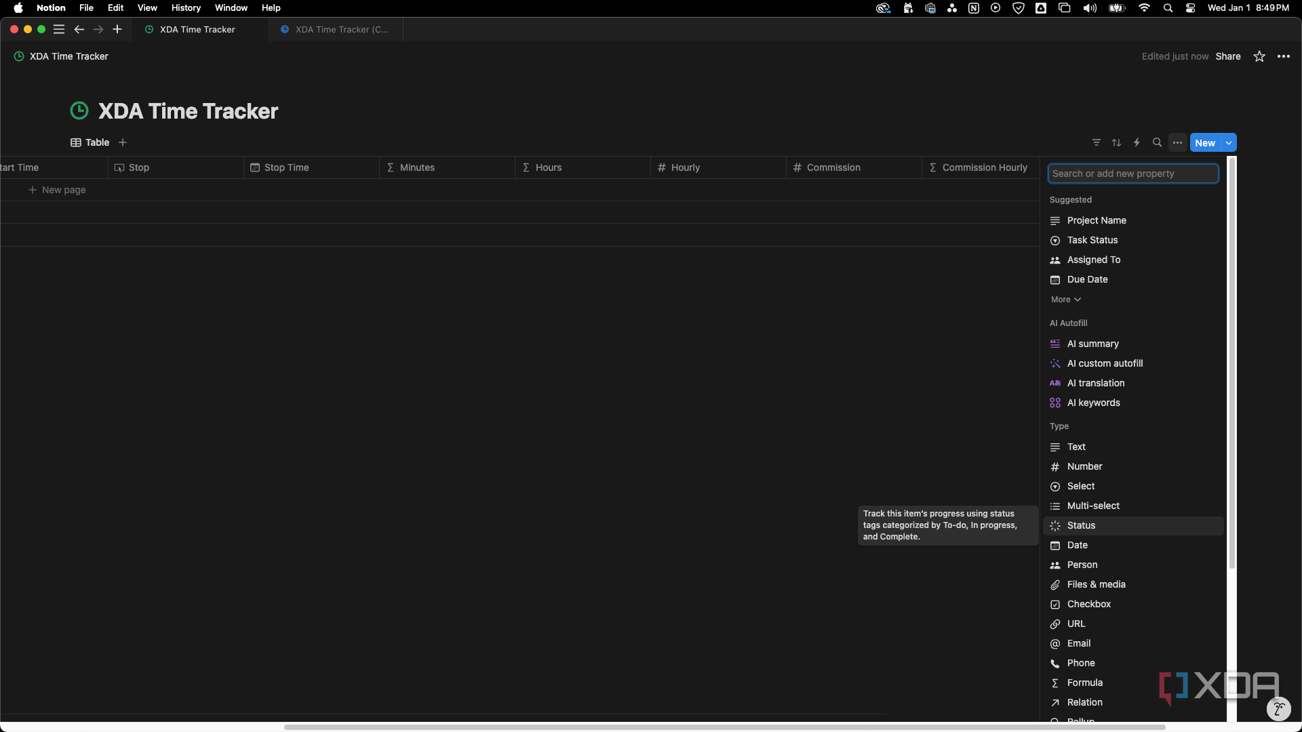Choose the Email property type
The image size is (1302, 732).
1133,643
